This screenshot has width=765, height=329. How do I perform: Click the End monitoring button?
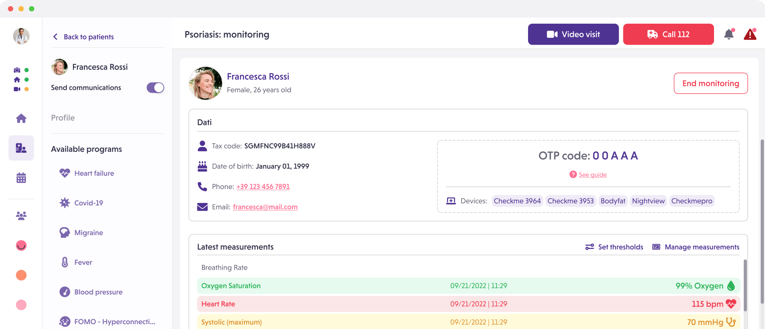(710, 83)
